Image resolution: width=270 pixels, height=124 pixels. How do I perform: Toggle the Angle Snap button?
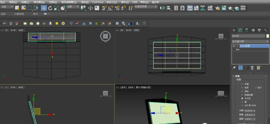coord(111,8)
